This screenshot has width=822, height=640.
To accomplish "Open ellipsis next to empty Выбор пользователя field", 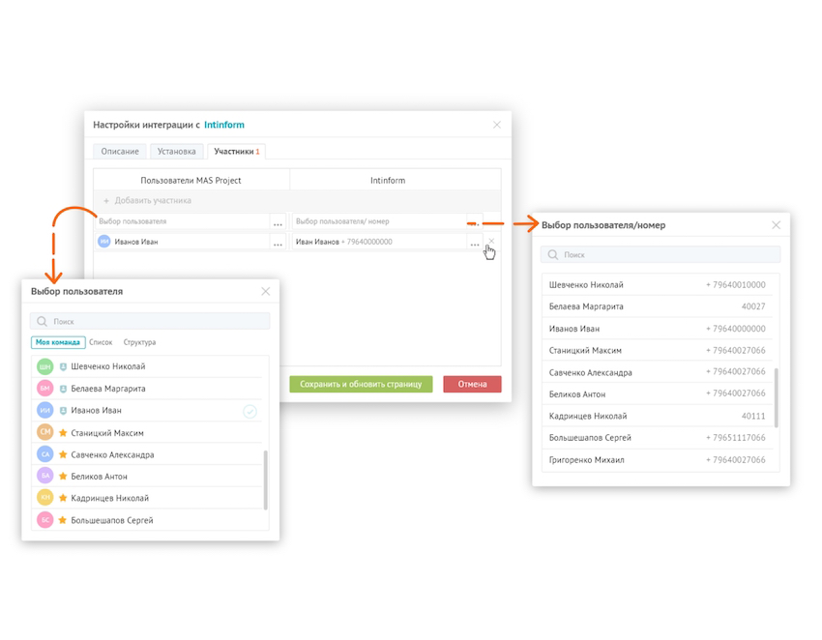I will point(279,222).
